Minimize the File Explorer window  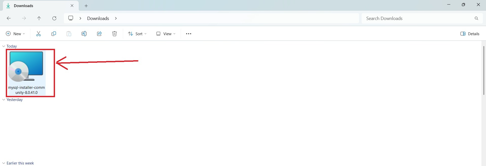[x=449, y=5]
